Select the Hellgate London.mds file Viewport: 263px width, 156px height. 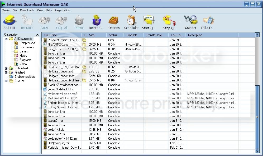[149, 76]
